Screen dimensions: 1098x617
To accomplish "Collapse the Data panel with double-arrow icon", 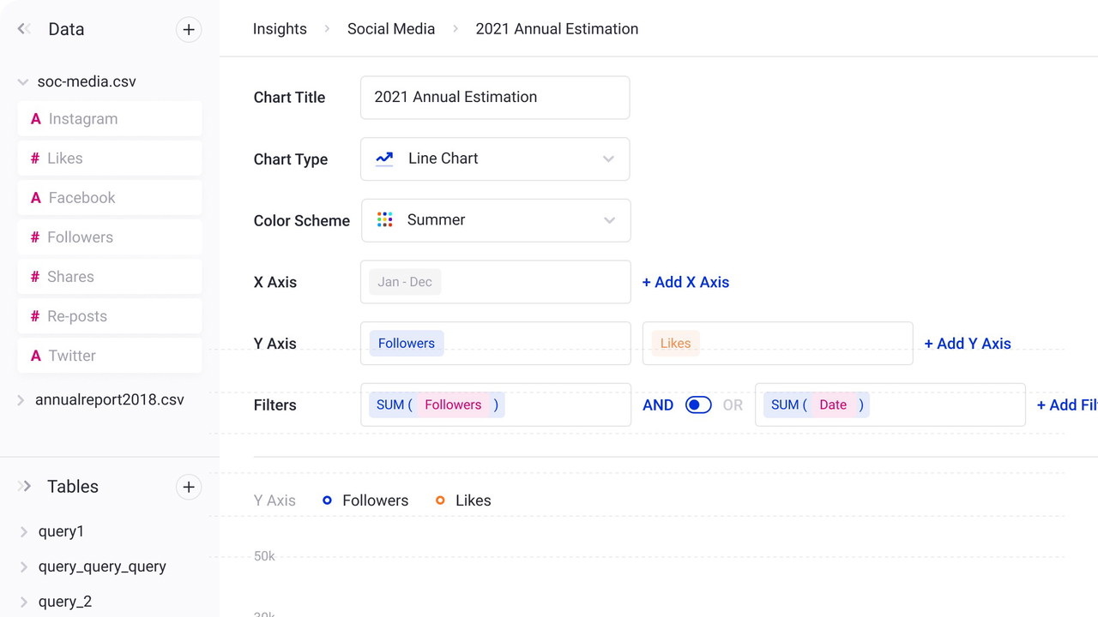I will pyautogui.click(x=24, y=29).
